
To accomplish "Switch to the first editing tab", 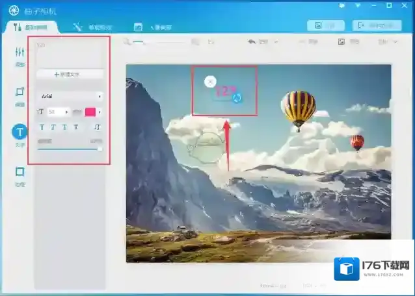I will (34, 27).
